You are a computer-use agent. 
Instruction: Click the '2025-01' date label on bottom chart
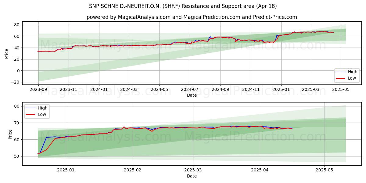(66, 170)
